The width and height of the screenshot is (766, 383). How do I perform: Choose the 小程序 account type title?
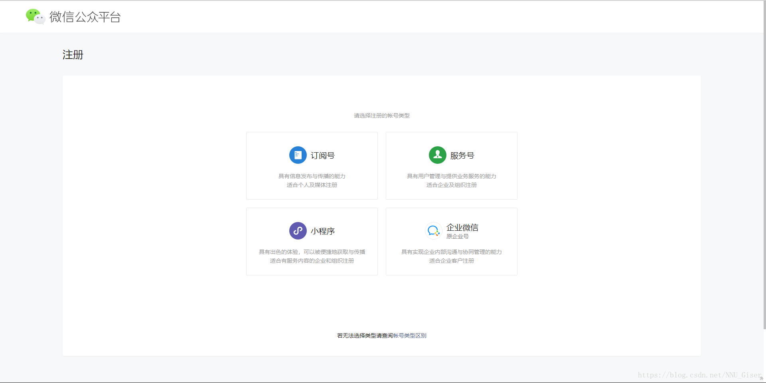tap(323, 231)
